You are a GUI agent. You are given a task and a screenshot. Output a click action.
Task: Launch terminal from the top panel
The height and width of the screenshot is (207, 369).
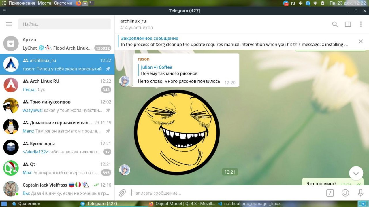91,3
